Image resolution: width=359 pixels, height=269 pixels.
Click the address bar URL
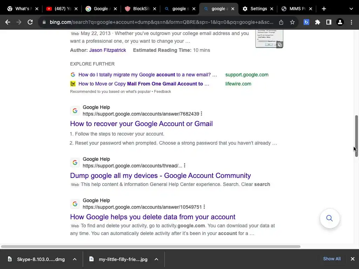(161, 22)
